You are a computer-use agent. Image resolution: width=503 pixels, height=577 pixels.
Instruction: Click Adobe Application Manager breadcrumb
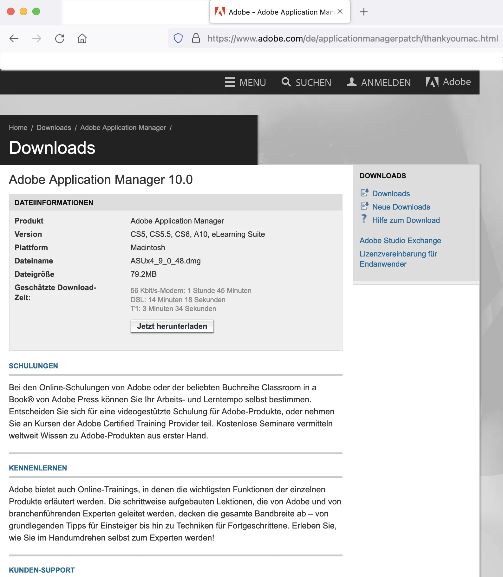click(x=123, y=128)
